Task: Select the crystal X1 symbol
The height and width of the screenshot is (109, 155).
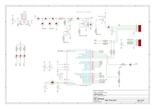Action: [52, 82]
